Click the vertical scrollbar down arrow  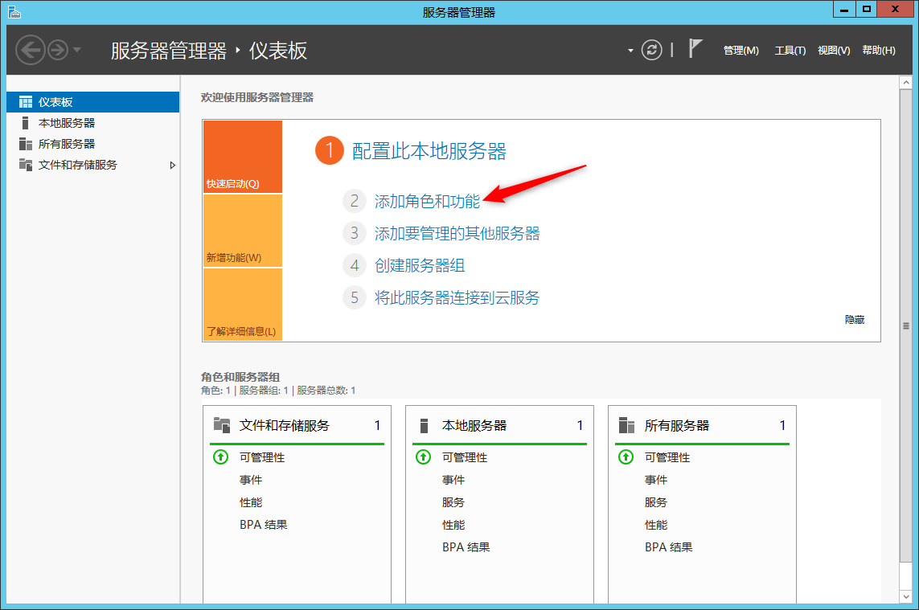coord(906,596)
